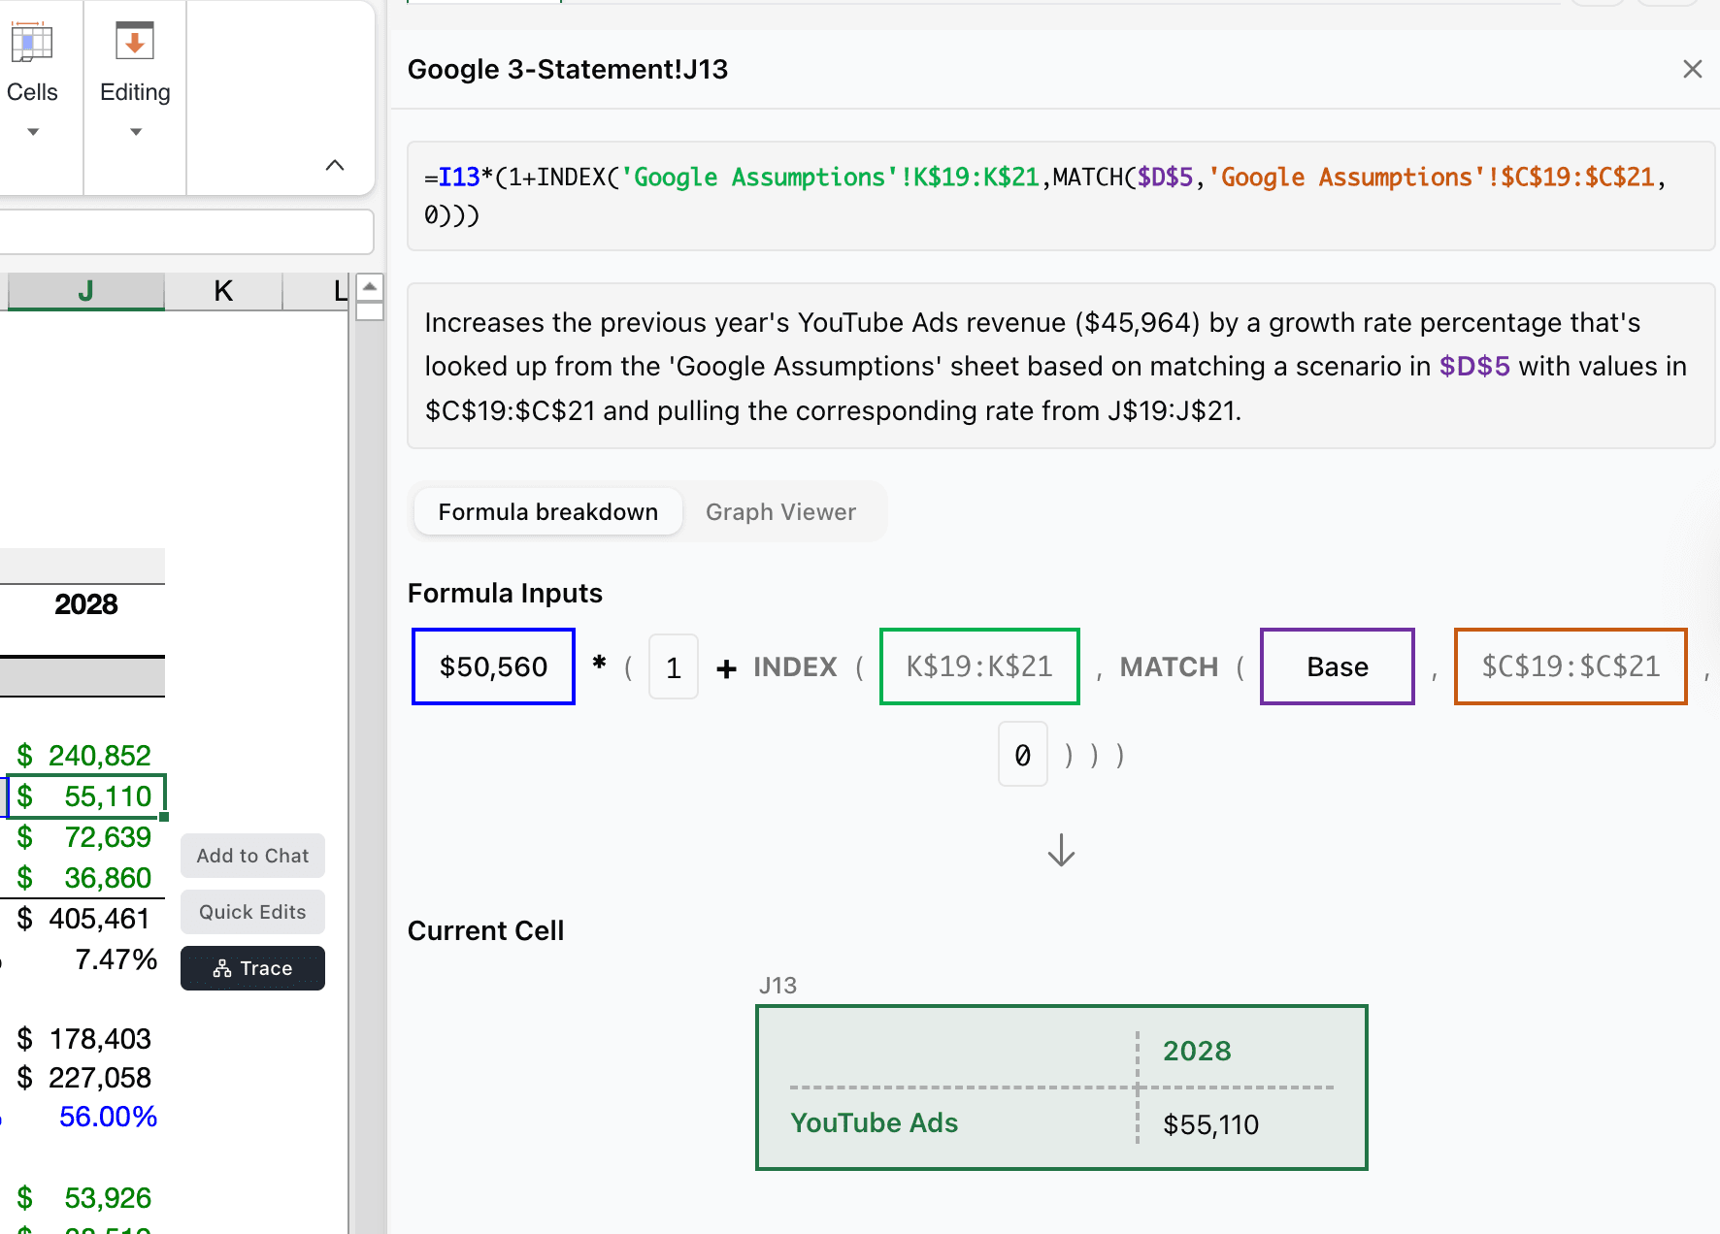Screen dimensions: 1720x1234
Task: Collapse the ribbon with the chevron
Action: pyautogui.click(x=335, y=165)
